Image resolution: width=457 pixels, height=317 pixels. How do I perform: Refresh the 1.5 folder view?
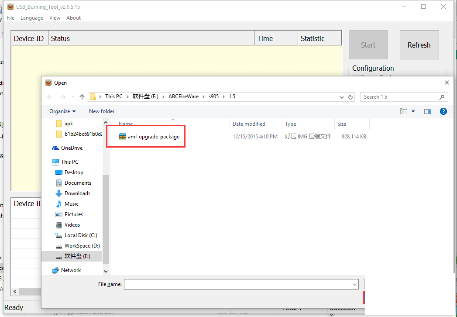350,97
